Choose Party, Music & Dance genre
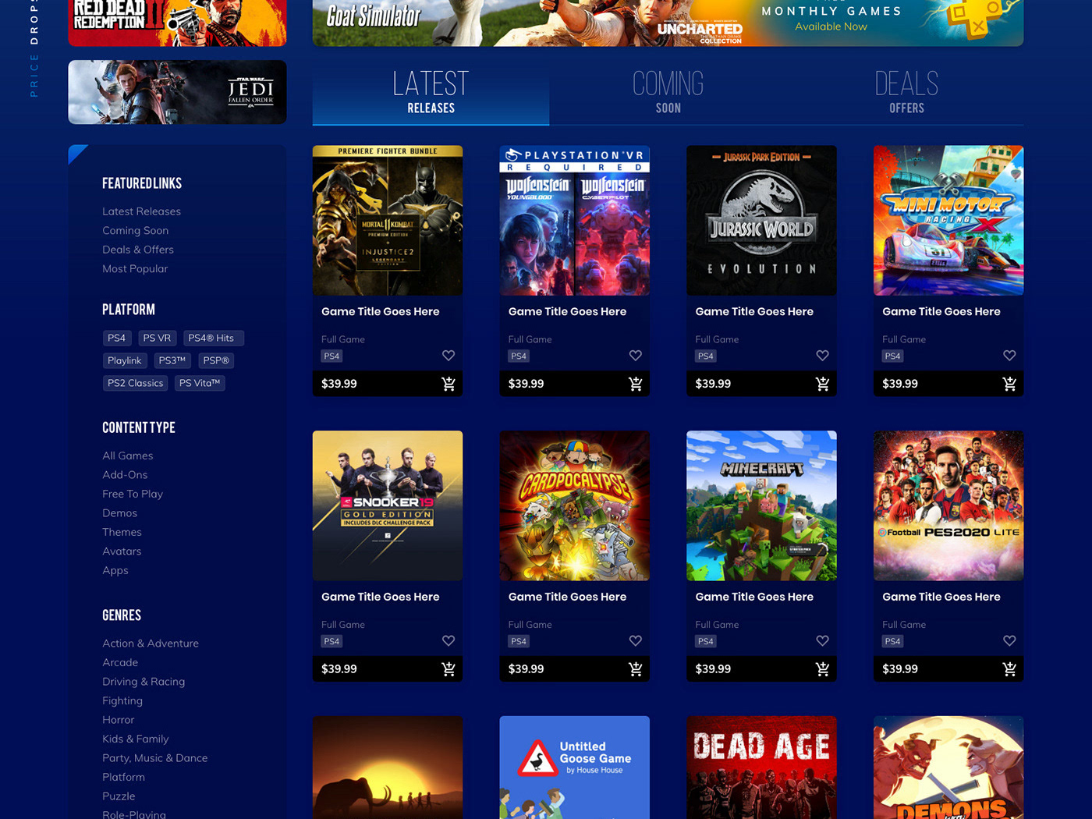Screen dimensions: 1092x819 point(155,758)
